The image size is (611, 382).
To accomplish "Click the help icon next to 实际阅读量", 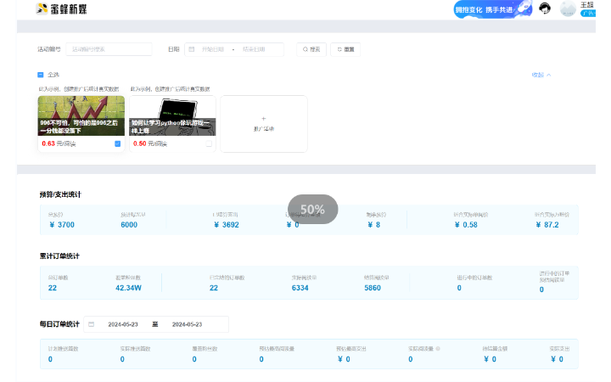I will pos(438,348).
